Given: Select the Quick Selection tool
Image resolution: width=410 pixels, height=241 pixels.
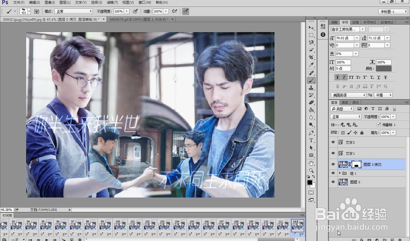Looking at the screenshot, I should [x=311, y=50].
